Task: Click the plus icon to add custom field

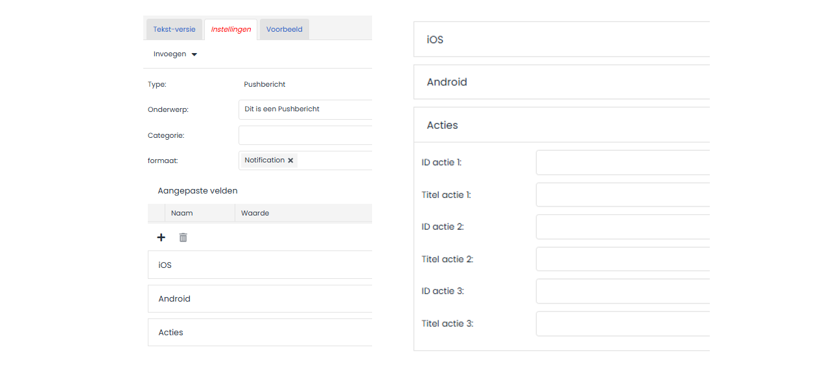Action: point(161,238)
